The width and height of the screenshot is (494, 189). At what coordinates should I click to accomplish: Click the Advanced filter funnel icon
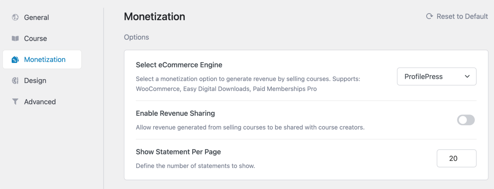tap(15, 102)
